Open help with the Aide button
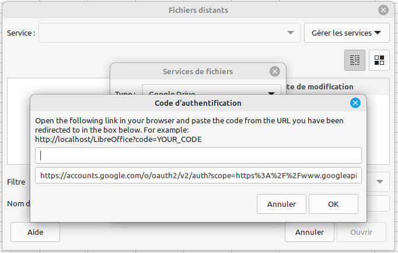This screenshot has width=398, height=253. (36, 232)
